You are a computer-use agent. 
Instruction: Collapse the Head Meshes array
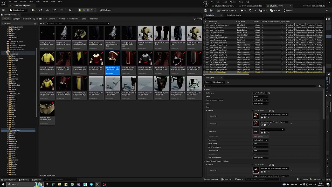click(206, 111)
